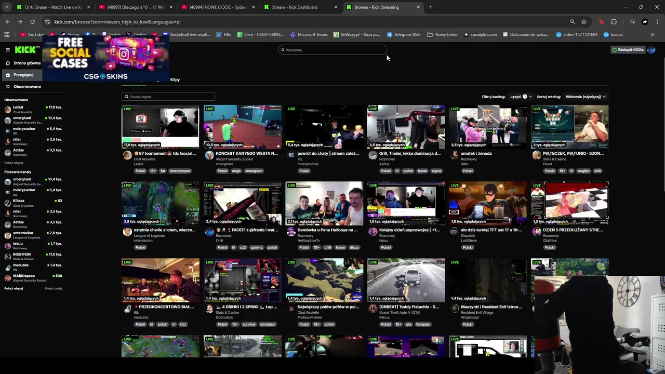665x374 pixels.
Task: Open meduska in Polecane kanały list
Action: [33, 267]
